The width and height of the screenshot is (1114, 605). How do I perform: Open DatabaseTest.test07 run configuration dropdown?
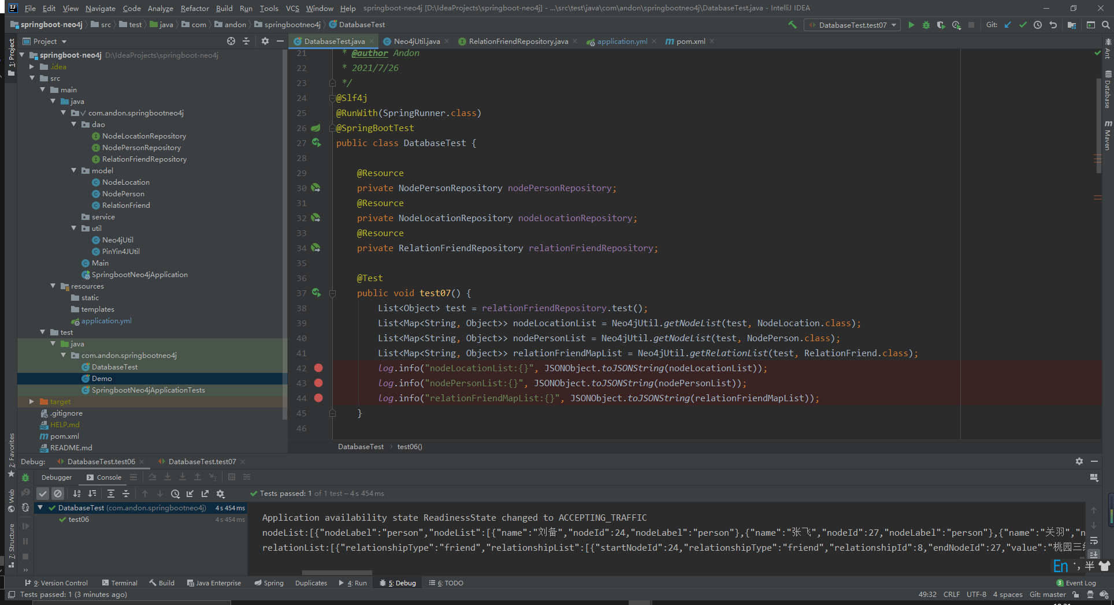click(852, 25)
